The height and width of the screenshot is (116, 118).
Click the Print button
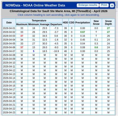click(x=104, y=5)
